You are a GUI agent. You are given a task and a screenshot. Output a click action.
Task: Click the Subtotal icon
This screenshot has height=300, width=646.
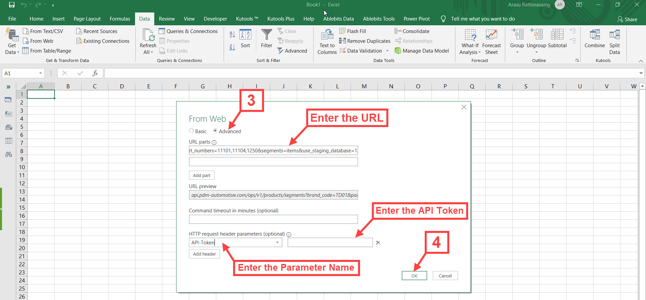coord(557,35)
